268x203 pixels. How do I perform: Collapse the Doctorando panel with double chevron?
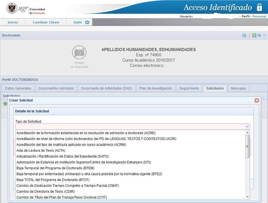pyautogui.click(x=264, y=35)
